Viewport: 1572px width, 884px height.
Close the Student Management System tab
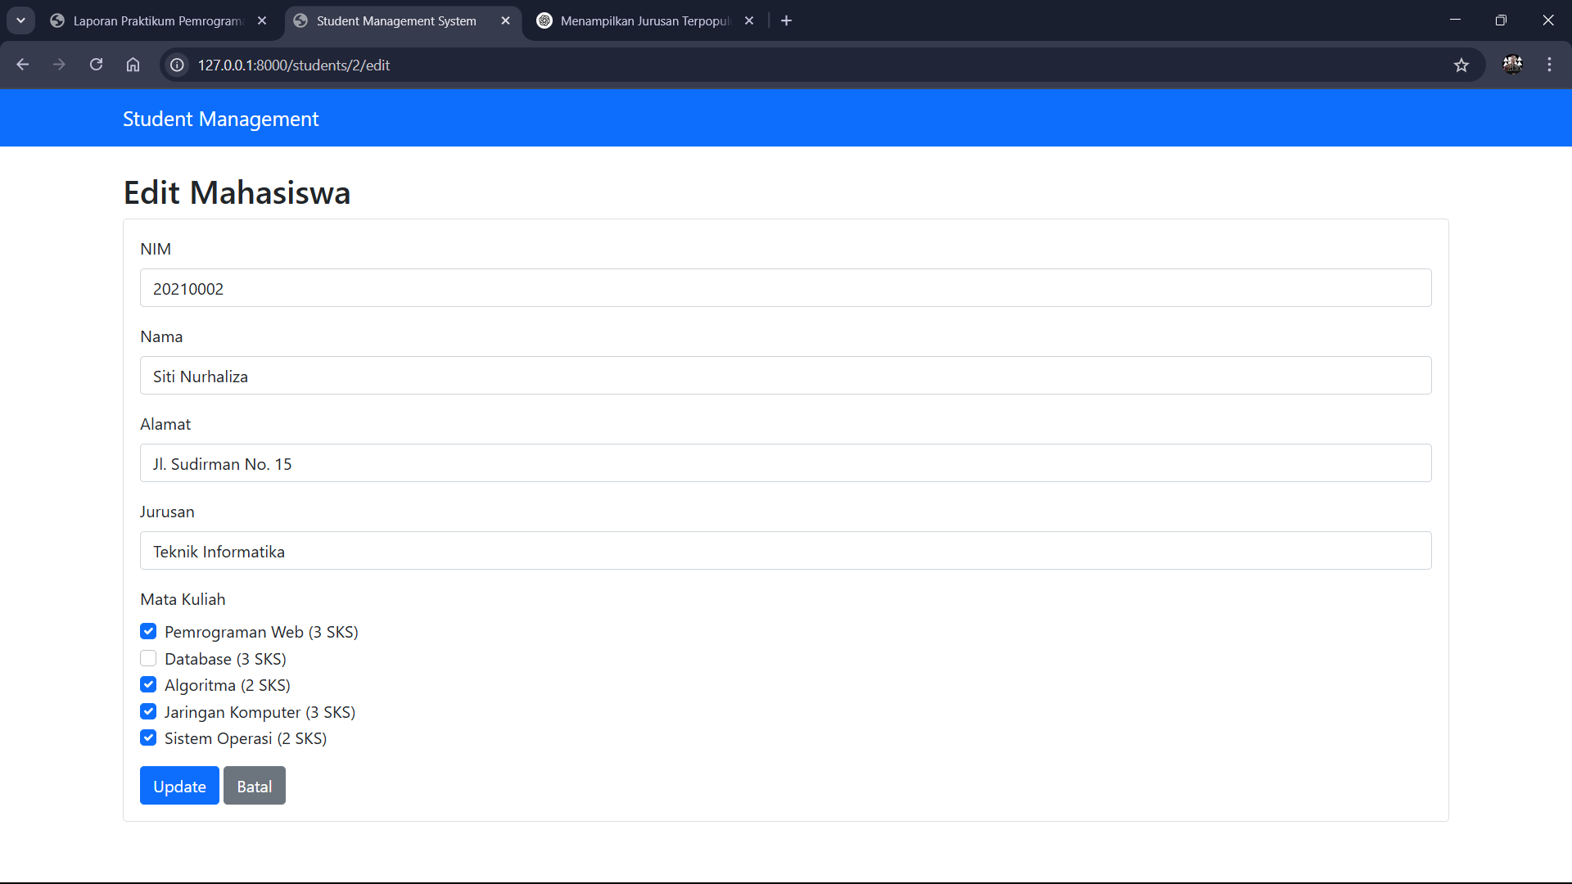click(x=505, y=20)
